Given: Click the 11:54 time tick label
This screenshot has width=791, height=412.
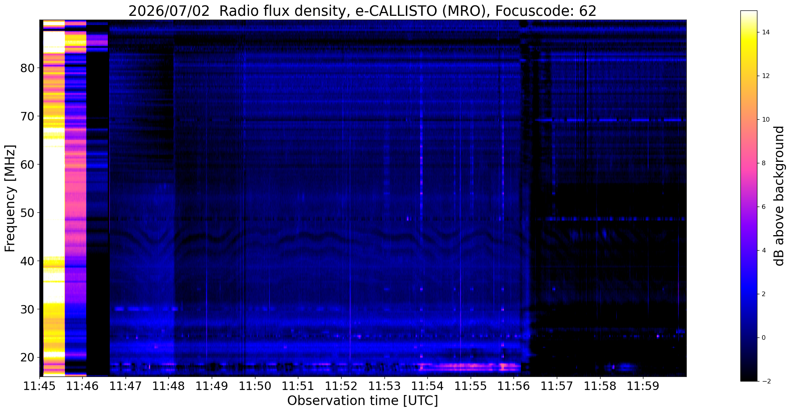Looking at the screenshot, I should [x=427, y=387].
